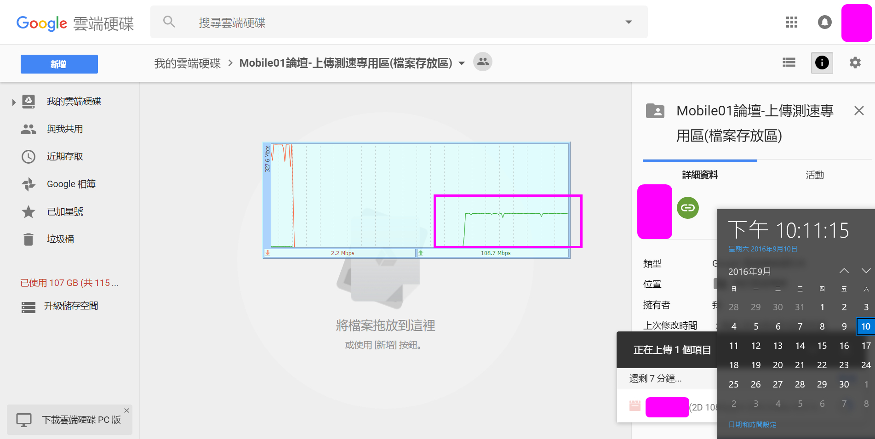Click the green link sharing icon
Screen dimensions: 875x439
(x=688, y=208)
